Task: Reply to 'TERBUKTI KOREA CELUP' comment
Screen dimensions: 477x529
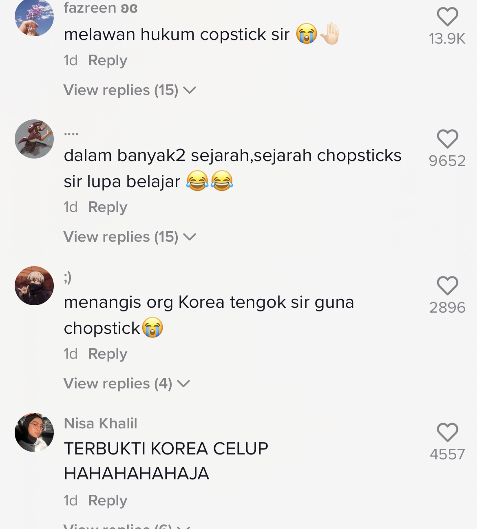Action: tap(108, 500)
